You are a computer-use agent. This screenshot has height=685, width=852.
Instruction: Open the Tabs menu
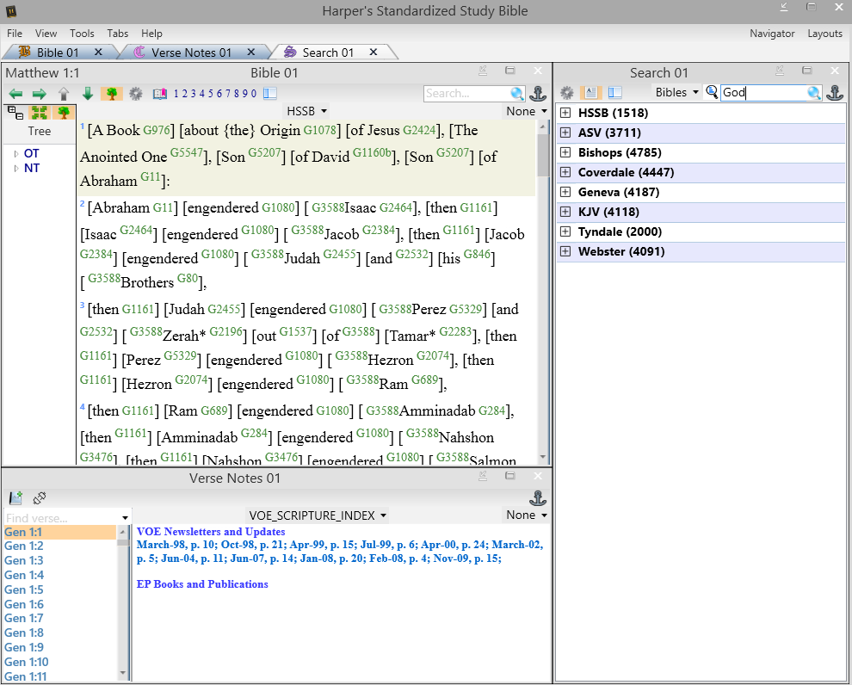point(117,34)
